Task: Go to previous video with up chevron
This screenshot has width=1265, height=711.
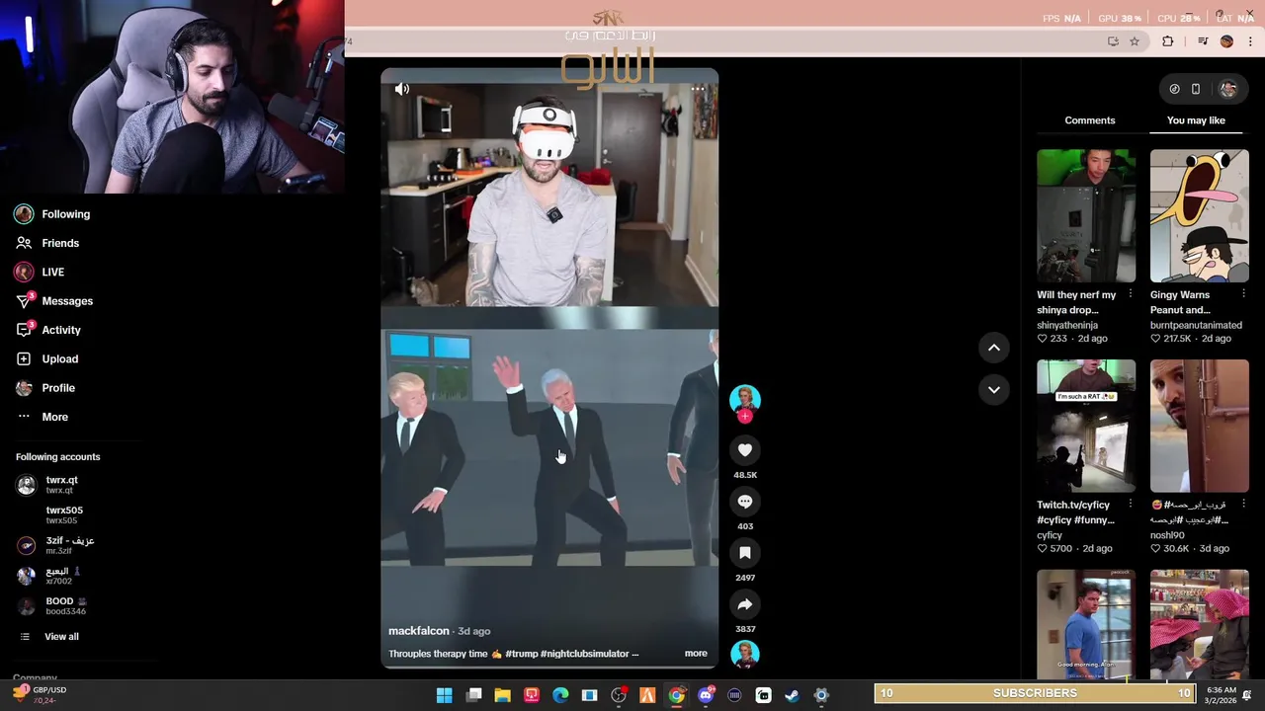Action: point(994,348)
